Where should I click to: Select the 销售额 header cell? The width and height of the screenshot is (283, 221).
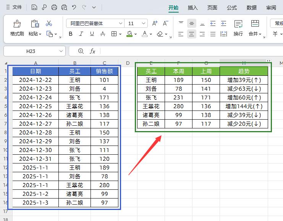105,71
